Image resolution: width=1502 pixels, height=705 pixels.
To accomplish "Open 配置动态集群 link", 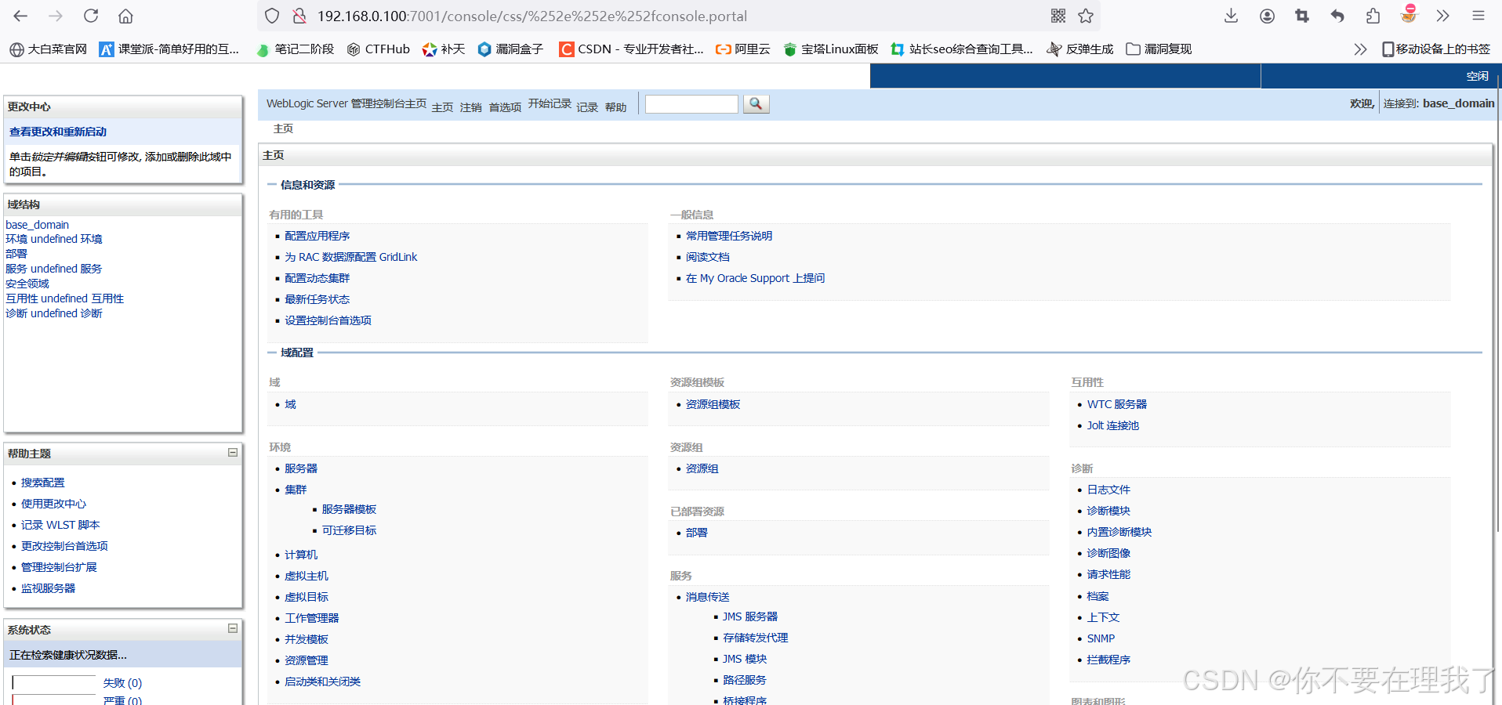I will 317,278.
